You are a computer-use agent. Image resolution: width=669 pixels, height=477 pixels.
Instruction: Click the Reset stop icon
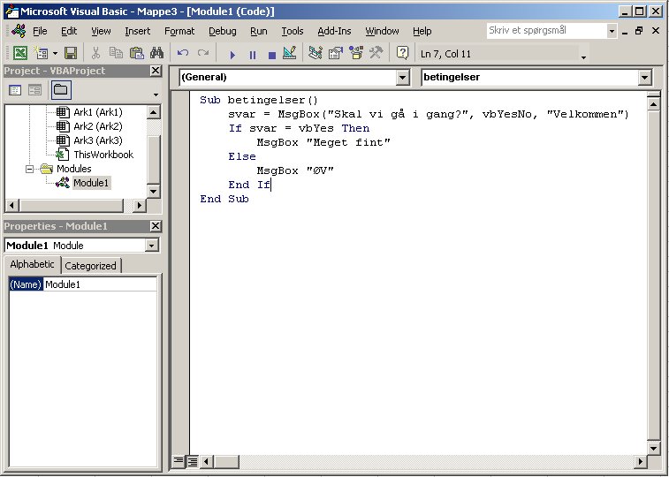tap(272, 55)
